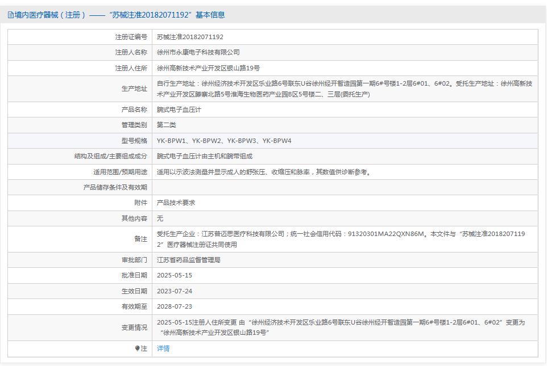
Task: Click the 生效日期 label
Action: tap(134, 291)
